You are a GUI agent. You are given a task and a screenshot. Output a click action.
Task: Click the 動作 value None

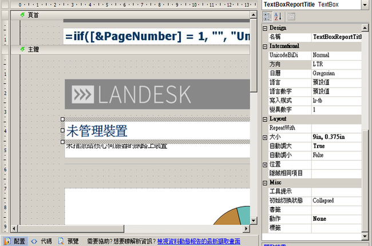pos(337,219)
